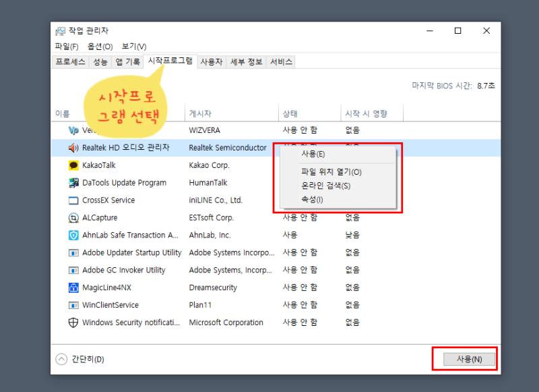Click the DaTools Update Program icon
539x392 pixels.
click(73, 183)
